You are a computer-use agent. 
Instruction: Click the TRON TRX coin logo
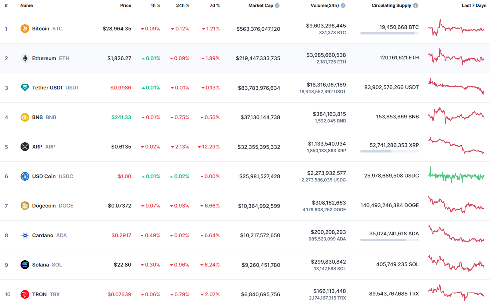[x=24, y=294]
